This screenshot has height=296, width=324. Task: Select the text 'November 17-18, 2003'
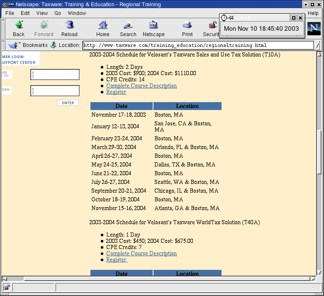coord(119,115)
